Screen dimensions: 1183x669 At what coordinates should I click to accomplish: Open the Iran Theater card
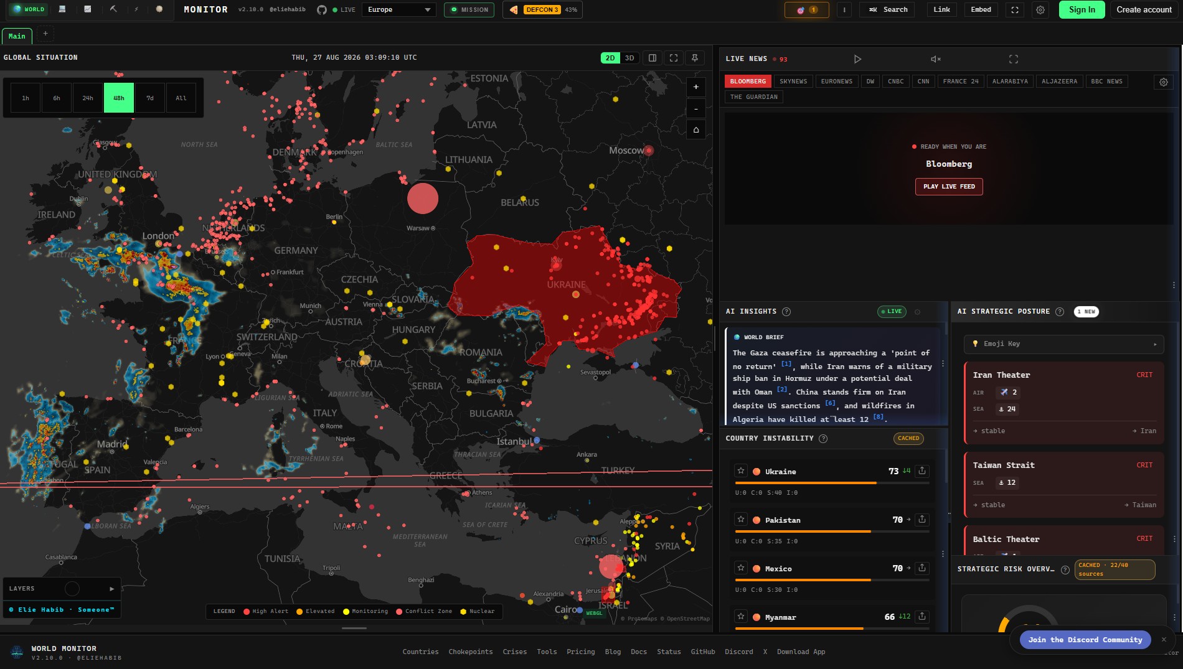click(1064, 403)
